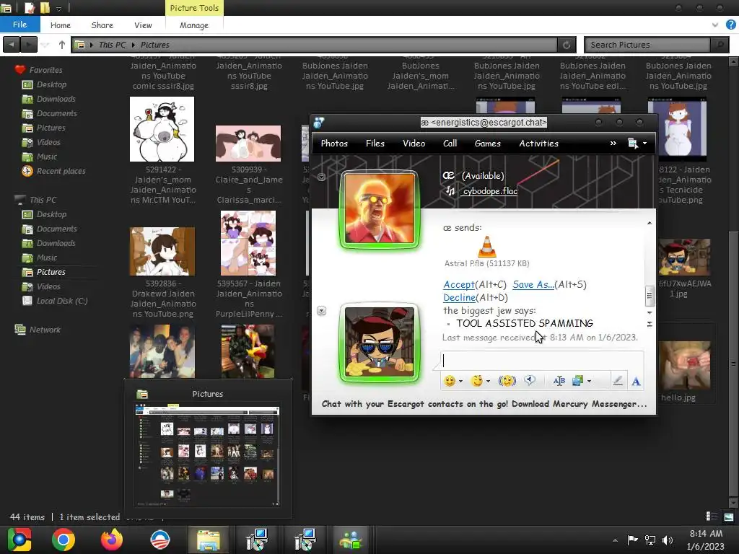Switch to the View ribbon tab
The image size is (739, 554).
pos(143,25)
